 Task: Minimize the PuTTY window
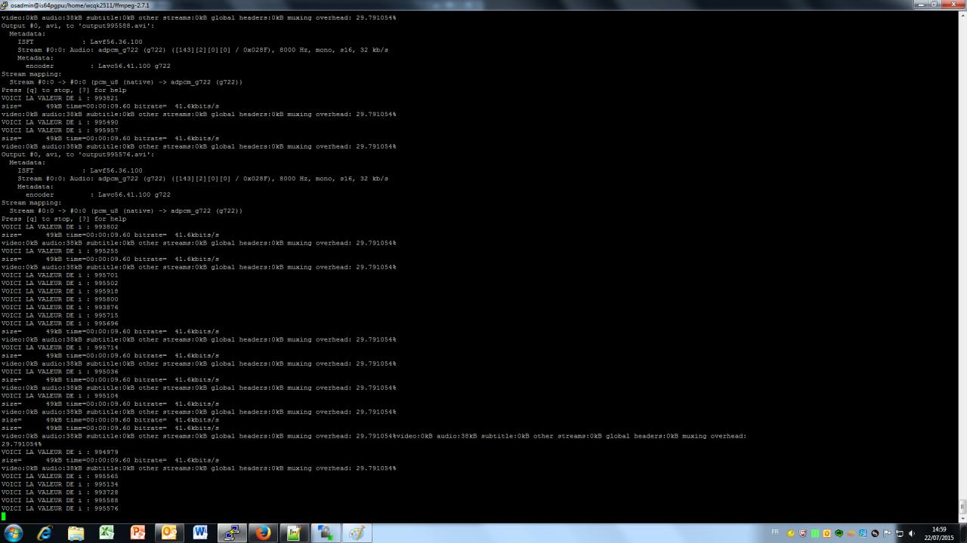tap(922, 5)
